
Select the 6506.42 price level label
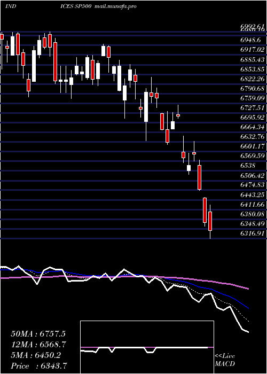[x=252, y=176]
